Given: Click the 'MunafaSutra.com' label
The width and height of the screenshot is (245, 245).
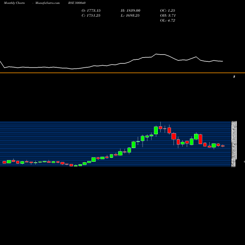Looking at the screenshot, I should click(x=48, y=3).
